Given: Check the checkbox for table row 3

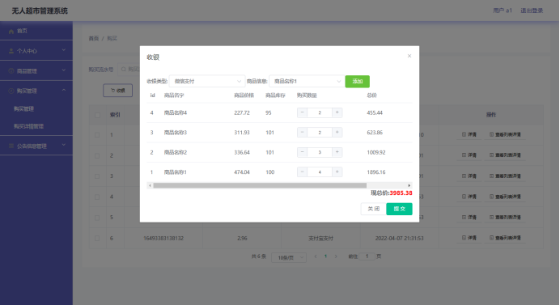Looking at the screenshot, I should [97, 176].
